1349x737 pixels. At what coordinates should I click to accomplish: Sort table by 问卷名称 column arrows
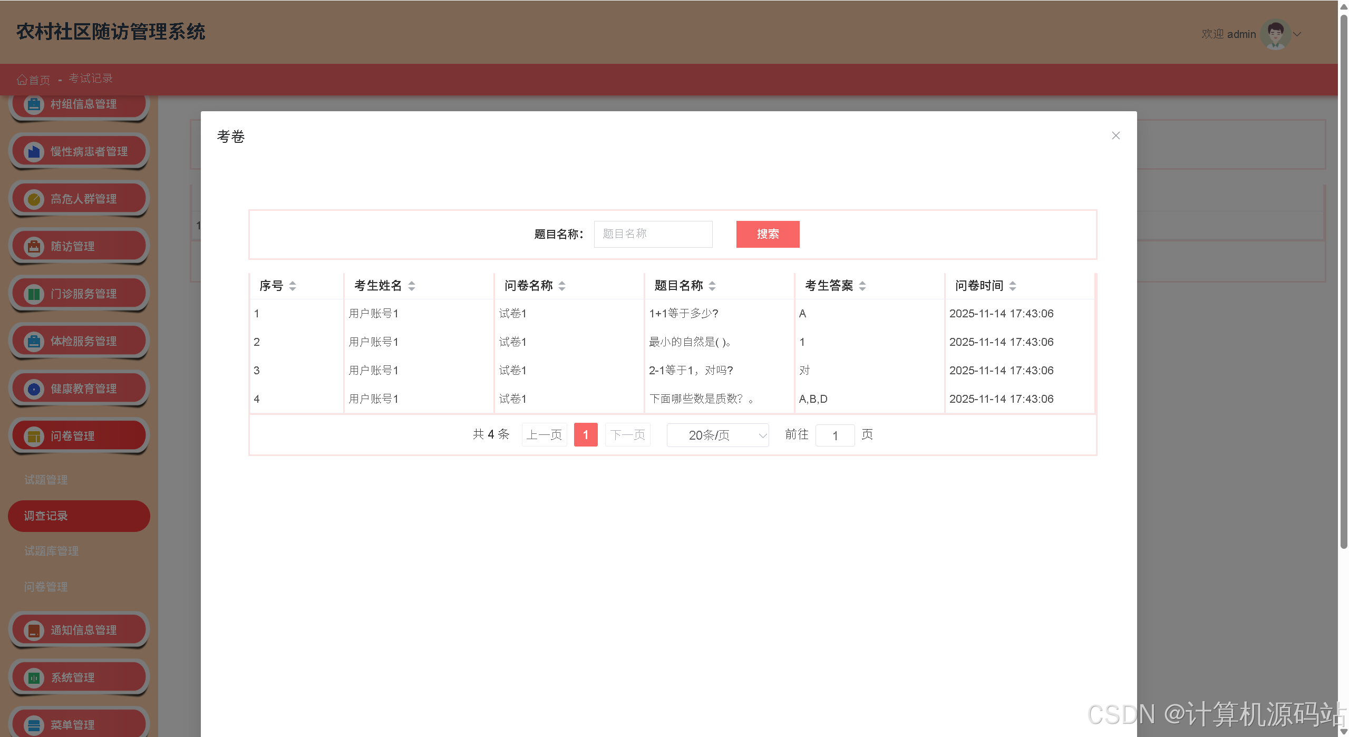562,286
